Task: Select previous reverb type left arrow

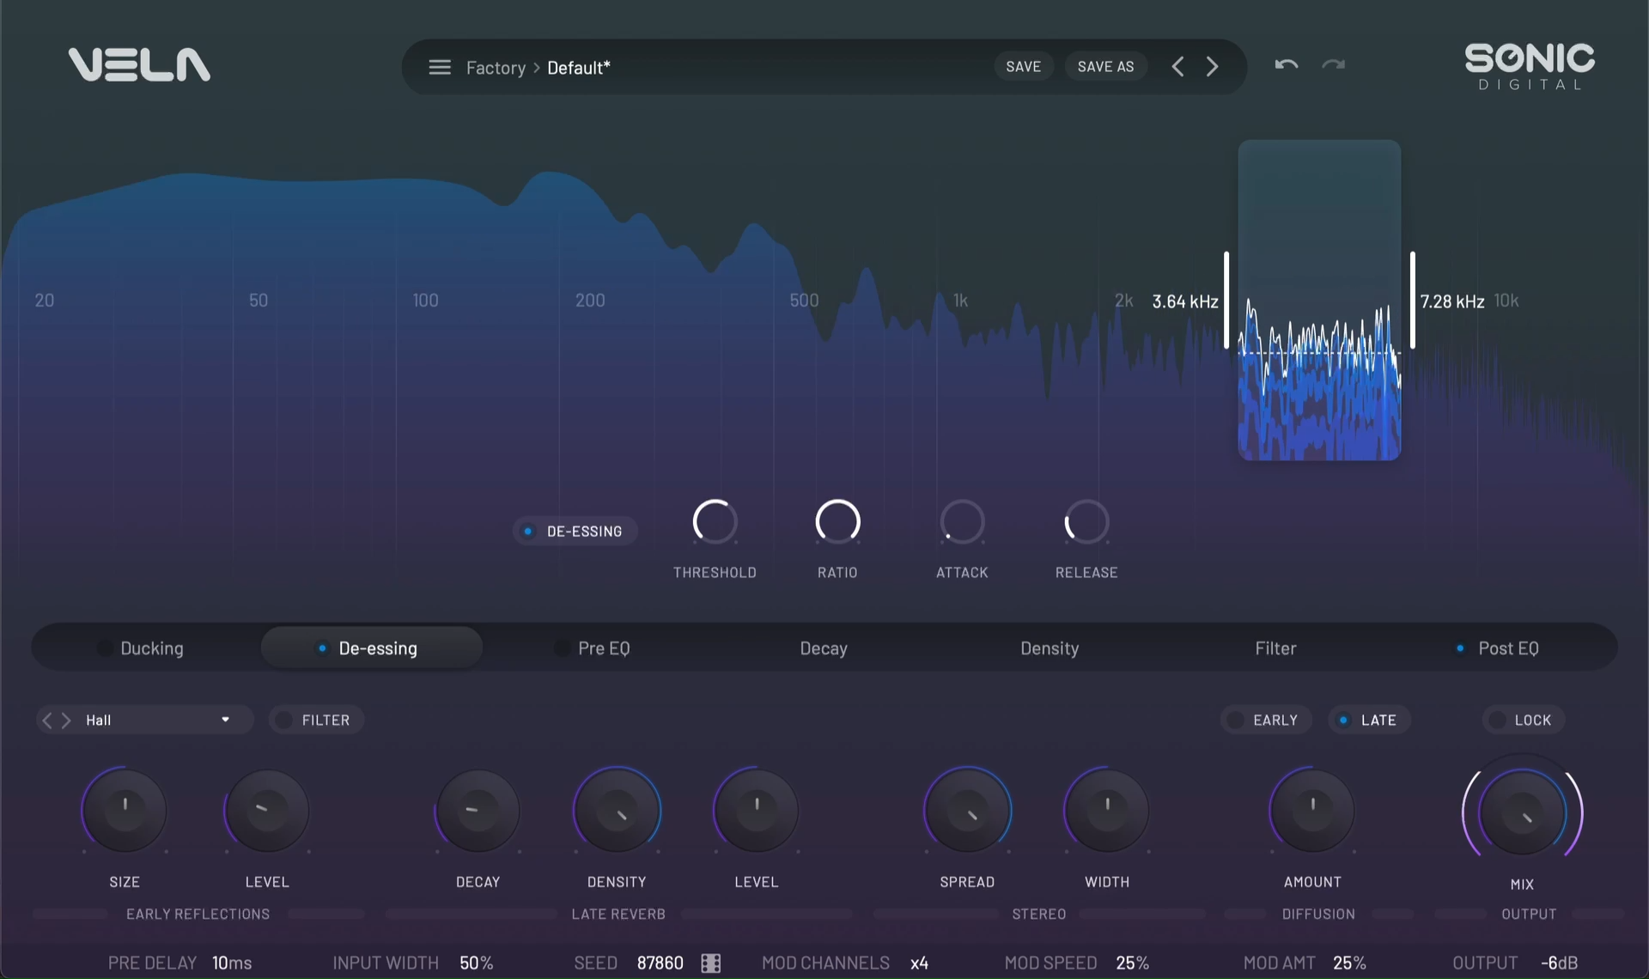Action: (47, 721)
